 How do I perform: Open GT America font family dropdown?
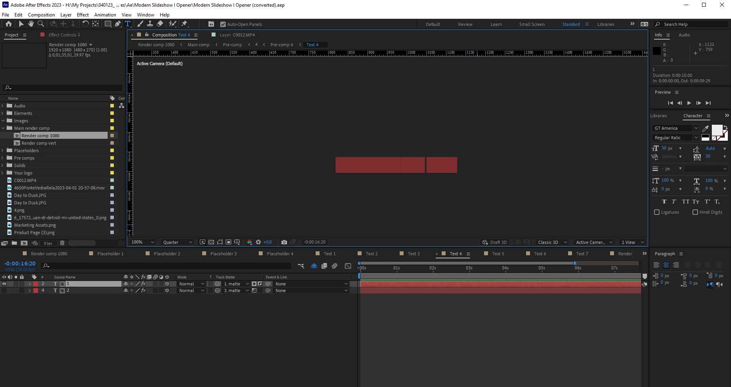[675, 128]
